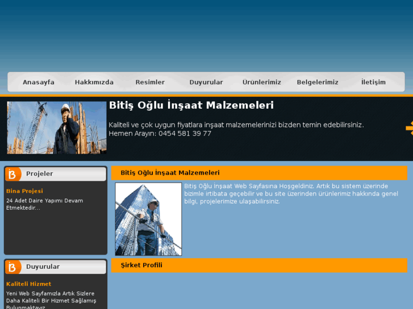Click the skyscraper engineer photo
Viewport: 413px width, 309px height.
148,219
